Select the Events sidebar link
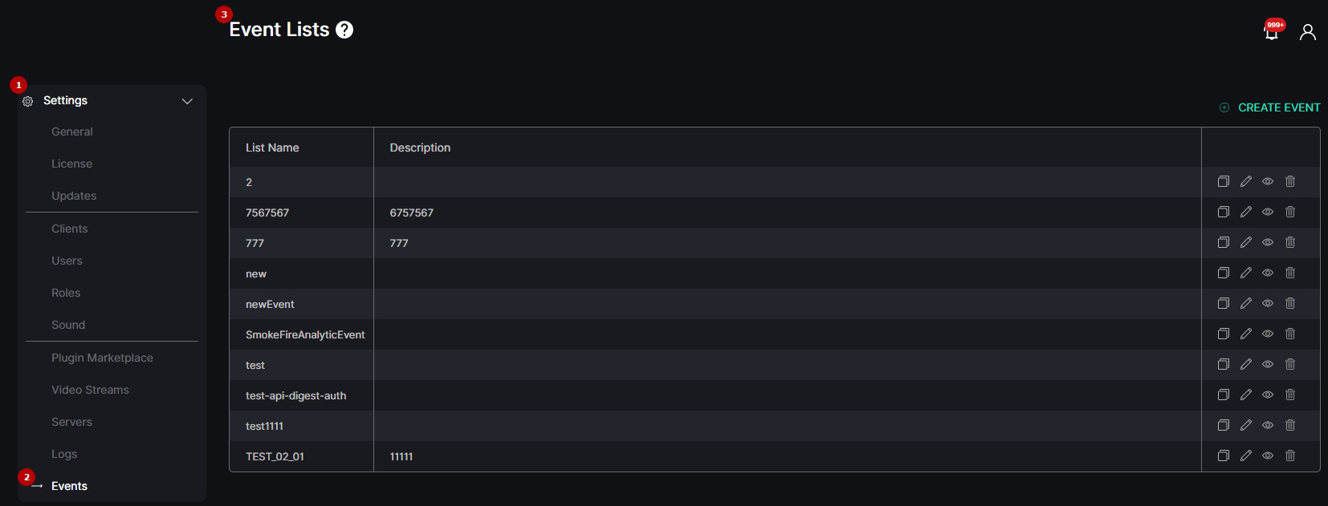The image size is (1328, 506). pos(69,486)
